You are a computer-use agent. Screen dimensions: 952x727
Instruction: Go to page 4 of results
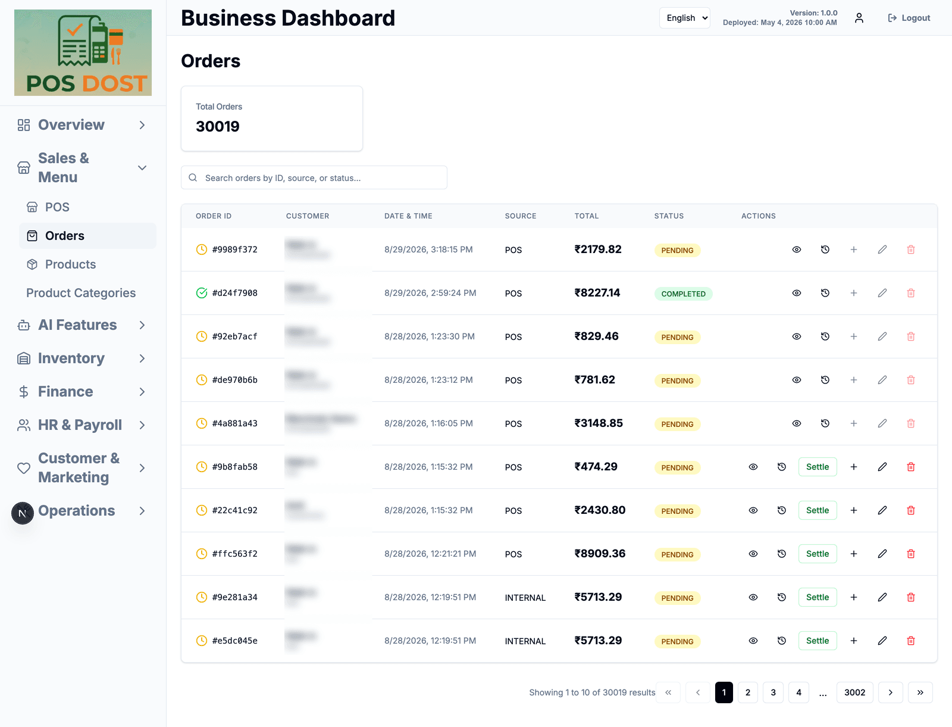pos(799,692)
